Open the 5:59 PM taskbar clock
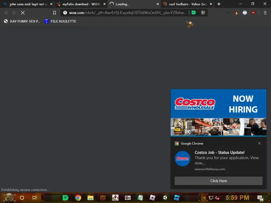Screen dimensions: 271x203 click(x=237, y=198)
